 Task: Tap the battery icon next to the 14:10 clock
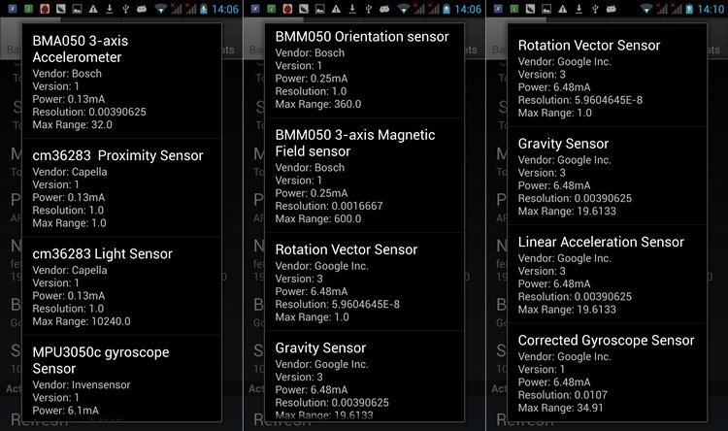click(x=687, y=9)
